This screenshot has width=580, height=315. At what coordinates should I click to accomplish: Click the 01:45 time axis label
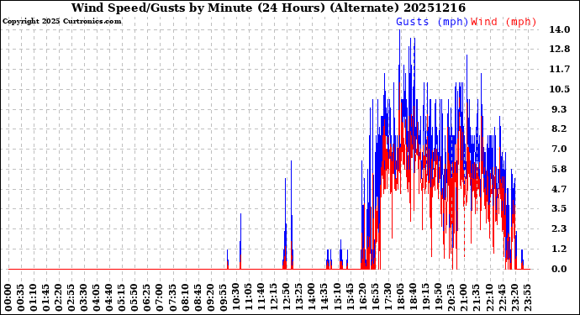(46, 298)
